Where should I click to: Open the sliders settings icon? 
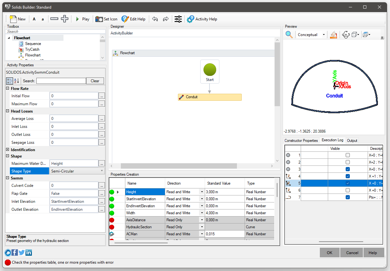[x=178, y=19]
